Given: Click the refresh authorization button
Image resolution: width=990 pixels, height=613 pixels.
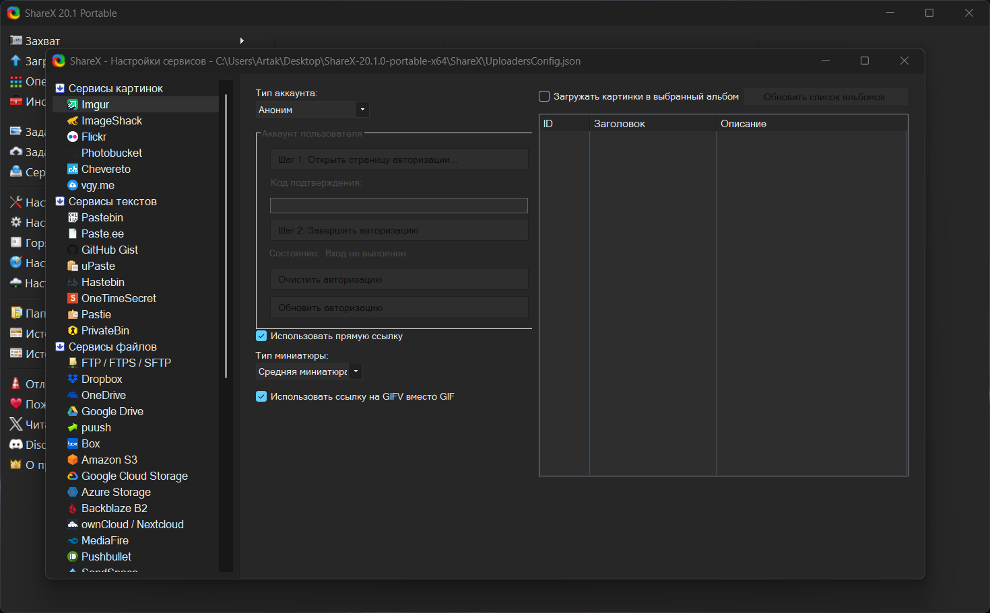Looking at the screenshot, I should coord(399,308).
